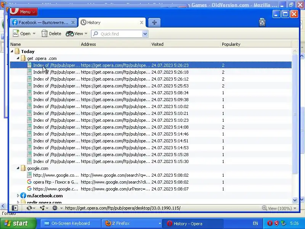This screenshot has width=305, height=229.
Task: Click page icon of row visited 5:26:18
Action: pos(29,72)
